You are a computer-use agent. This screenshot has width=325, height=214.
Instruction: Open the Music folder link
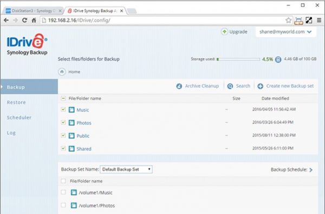[x=83, y=110]
